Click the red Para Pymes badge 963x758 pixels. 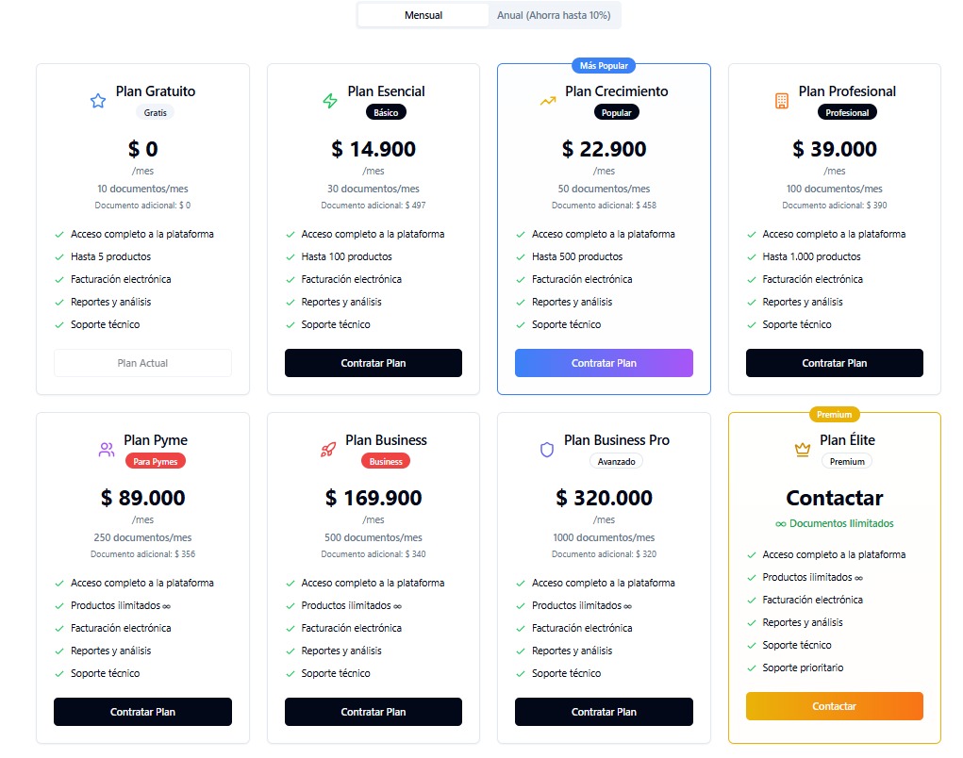click(x=156, y=462)
